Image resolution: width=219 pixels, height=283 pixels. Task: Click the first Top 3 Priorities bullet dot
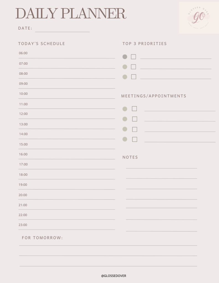(125, 57)
